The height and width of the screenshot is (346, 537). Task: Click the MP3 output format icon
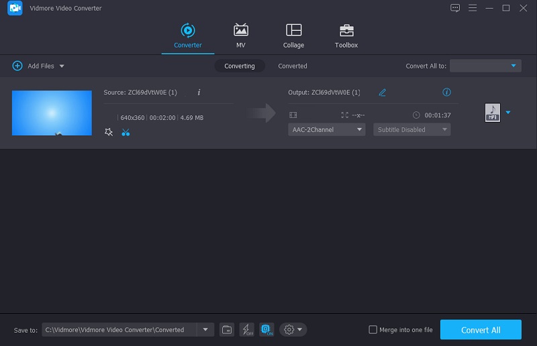[493, 113]
